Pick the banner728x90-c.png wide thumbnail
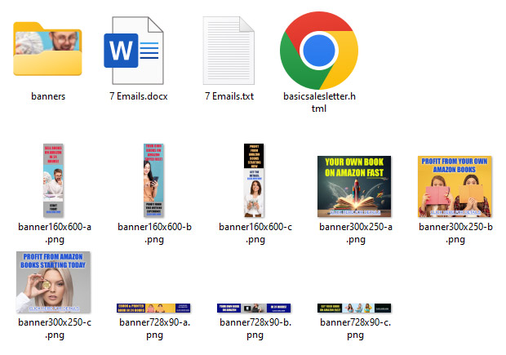This screenshot has height=355, width=506. pyautogui.click(x=353, y=308)
